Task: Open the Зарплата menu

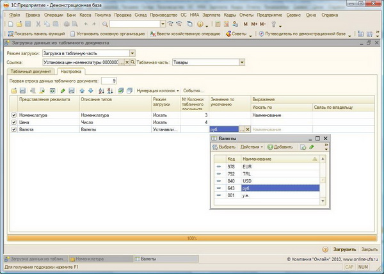Action: pyautogui.click(x=211, y=15)
